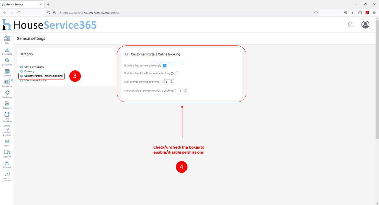Open the Pocket save icon
The image size is (379, 205).
pos(346,13)
